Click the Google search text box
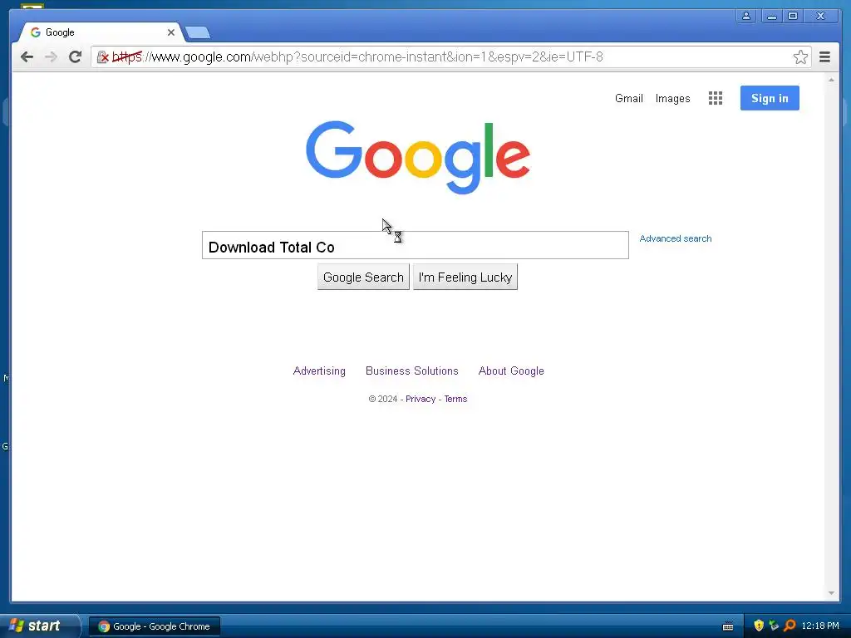 416,245
